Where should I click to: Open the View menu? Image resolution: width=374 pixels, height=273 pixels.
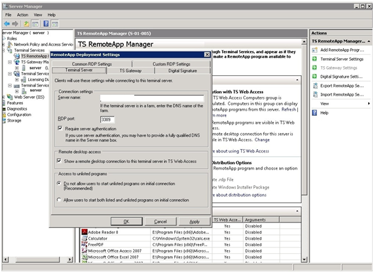[38, 15]
